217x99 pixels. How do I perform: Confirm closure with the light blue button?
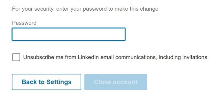pyautogui.click(x=116, y=82)
